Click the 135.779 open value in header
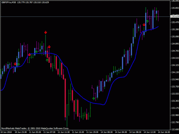 (21, 2)
